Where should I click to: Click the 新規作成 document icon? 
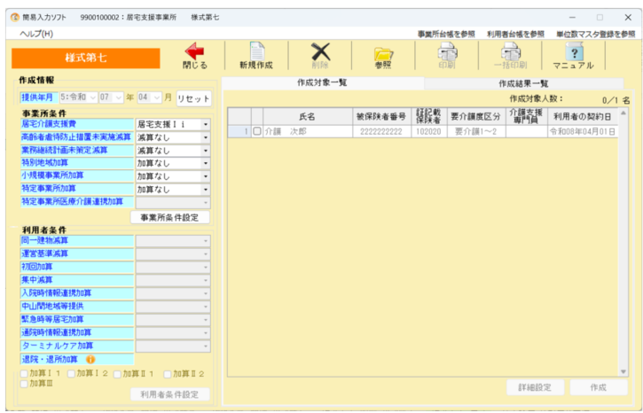[x=255, y=53]
